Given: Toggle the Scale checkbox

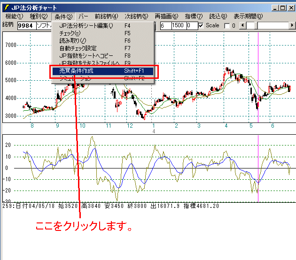Looking at the screenshot, I should 201,25.
